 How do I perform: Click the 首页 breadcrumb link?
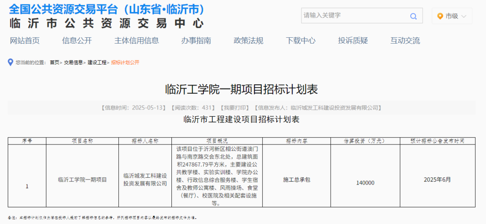point(54,62)
